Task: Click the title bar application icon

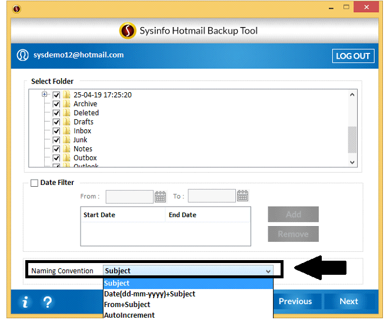Action: (x=16, y=9)
